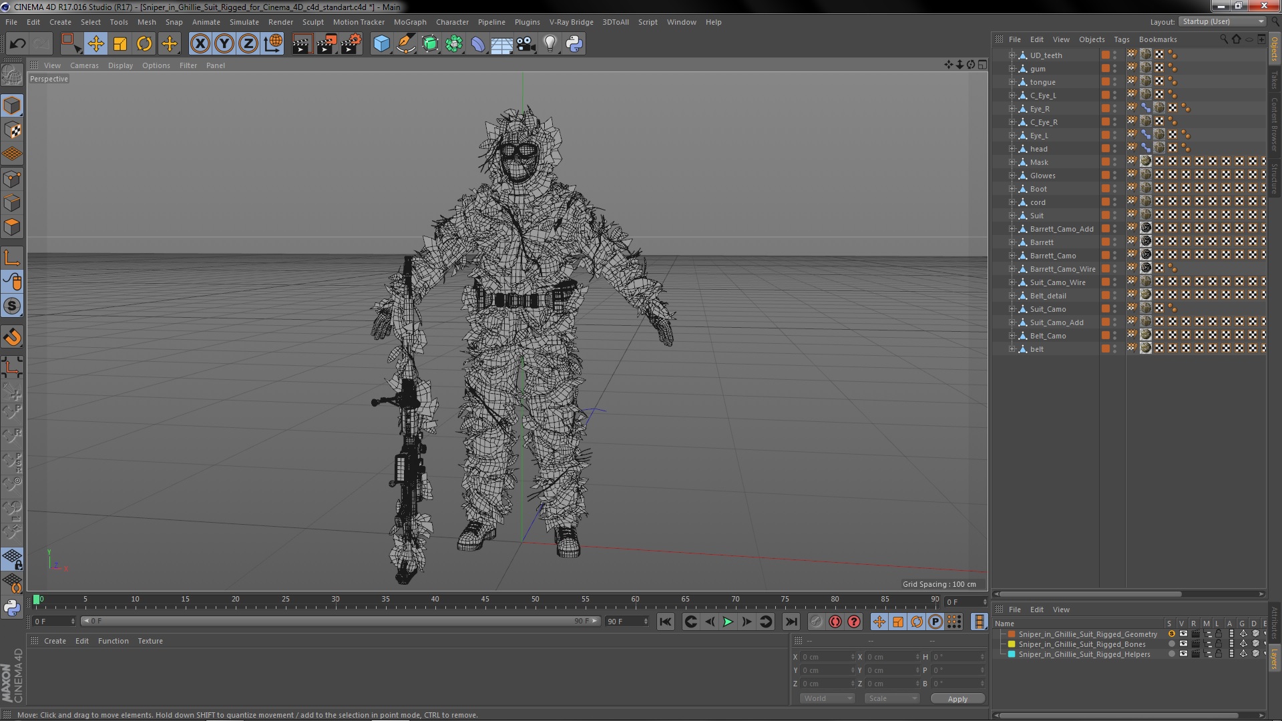The width and height of the screenshot is (1282, 721).
Task: Click the Undo arrow icon
Action: coord(17,44)
